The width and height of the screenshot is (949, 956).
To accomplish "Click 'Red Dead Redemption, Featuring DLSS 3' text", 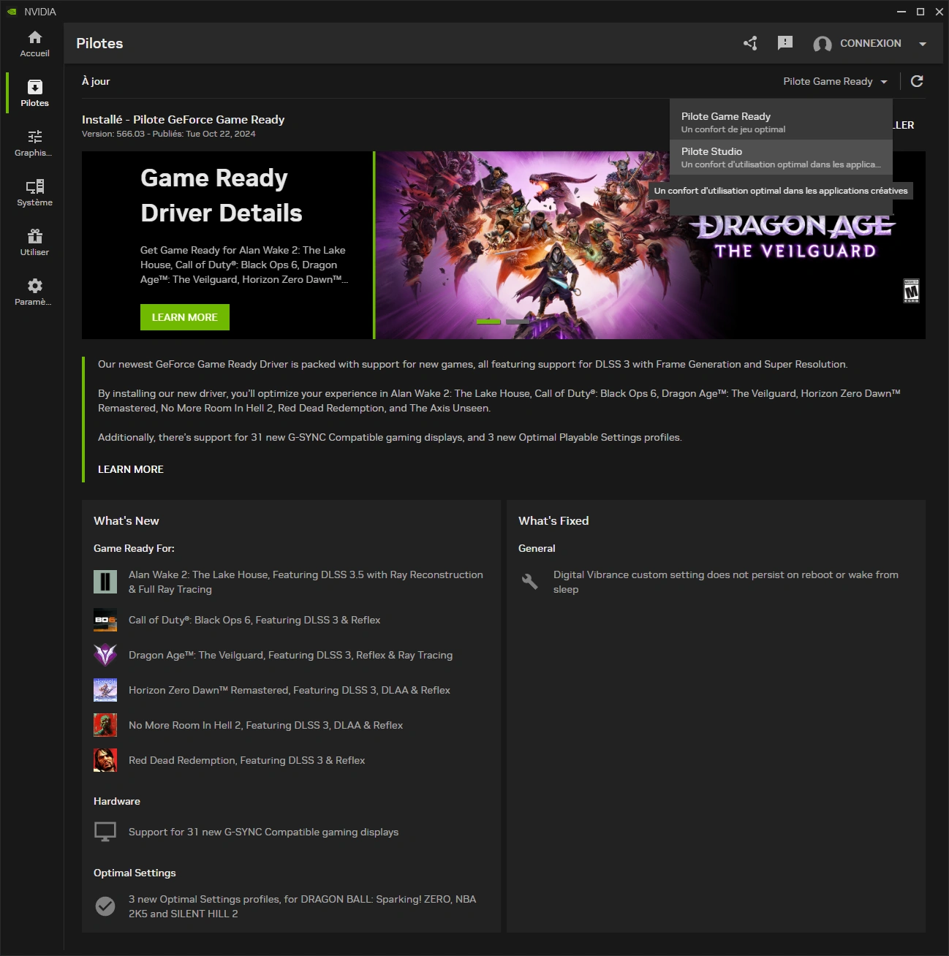I will click(x=246, y=760).
